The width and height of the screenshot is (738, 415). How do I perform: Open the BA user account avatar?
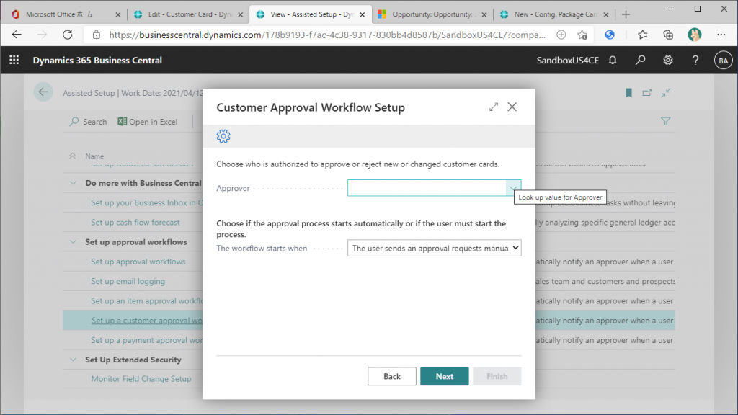pos(723,61)
